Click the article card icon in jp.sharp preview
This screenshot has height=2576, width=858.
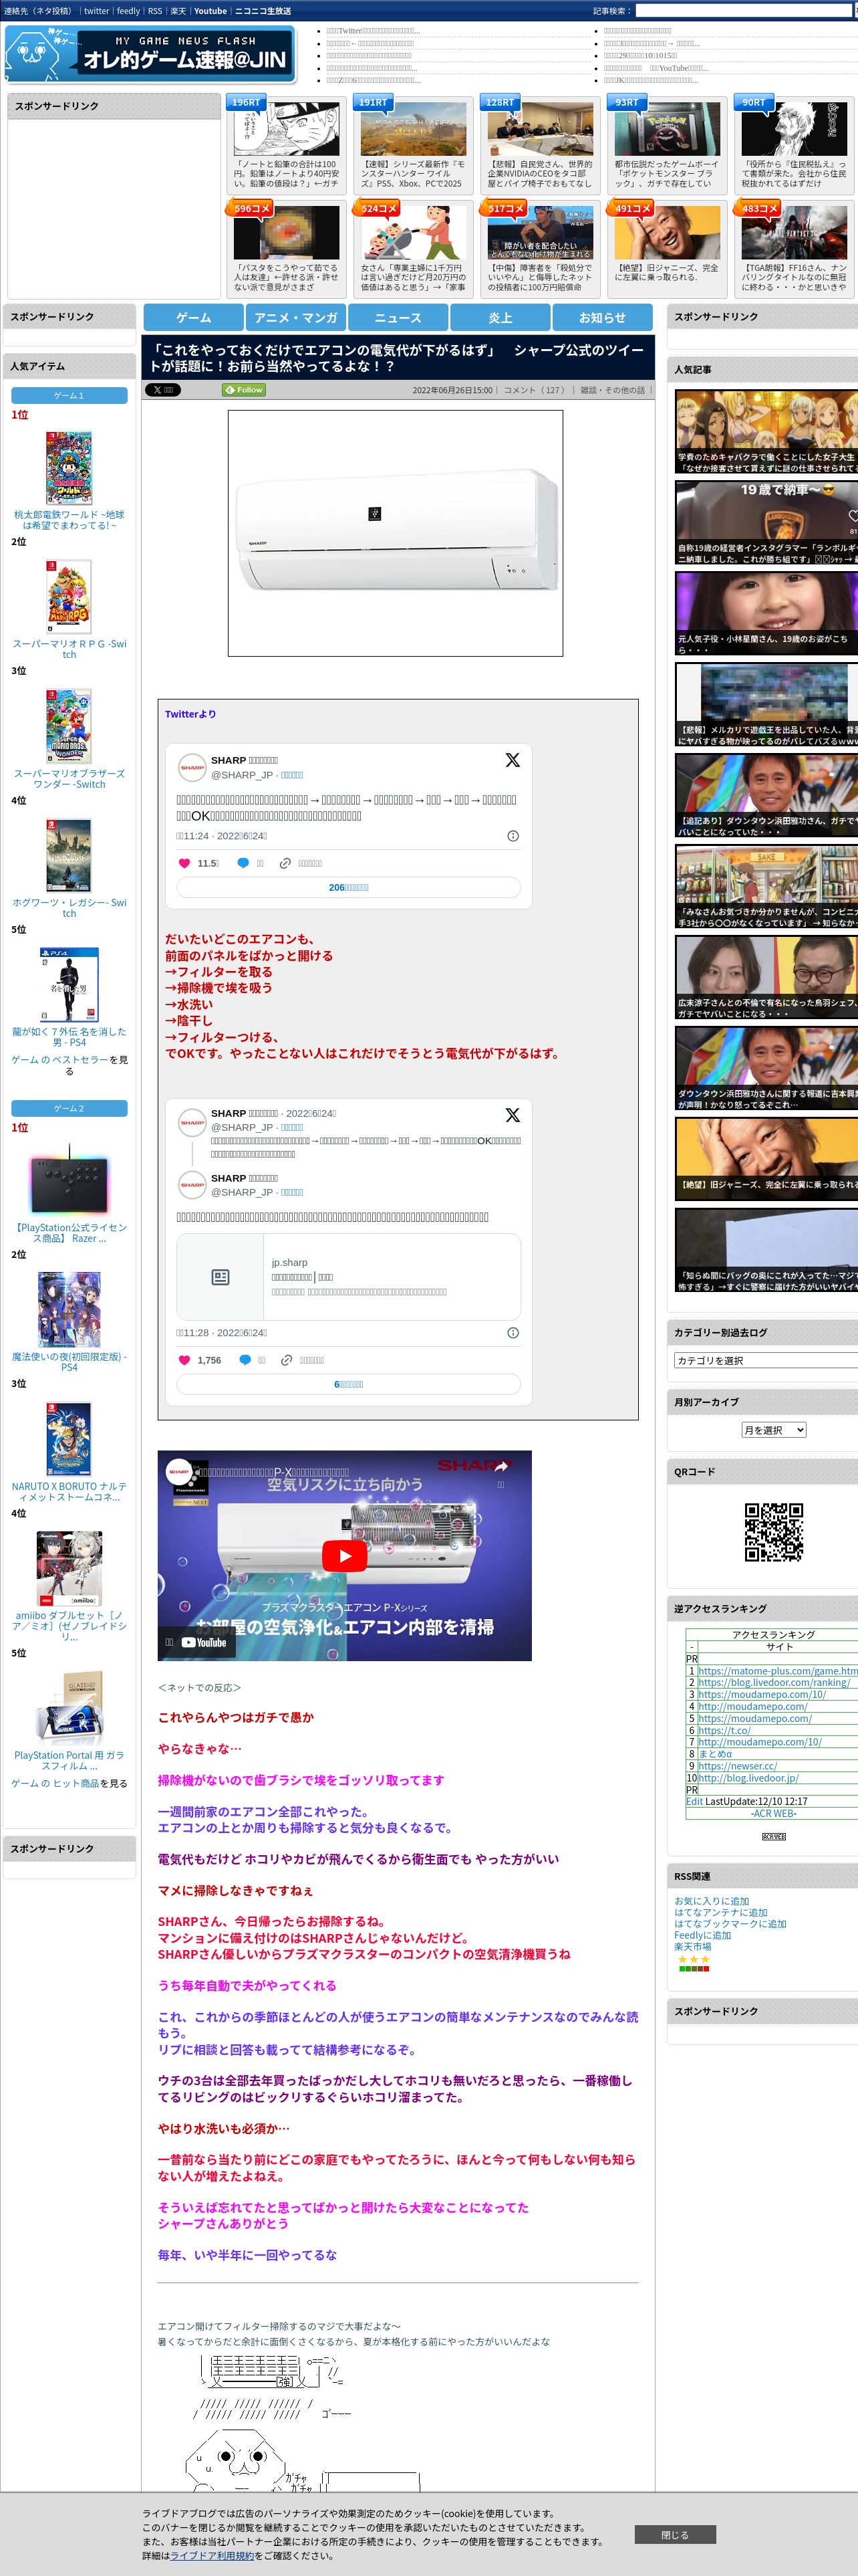[x=221, y=1277]
